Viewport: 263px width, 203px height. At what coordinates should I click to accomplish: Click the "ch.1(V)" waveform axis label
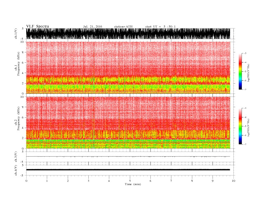pyautogui.click(x=16, y=34)
